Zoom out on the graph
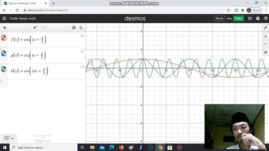 pyautogui.click(x=265, y=44)
